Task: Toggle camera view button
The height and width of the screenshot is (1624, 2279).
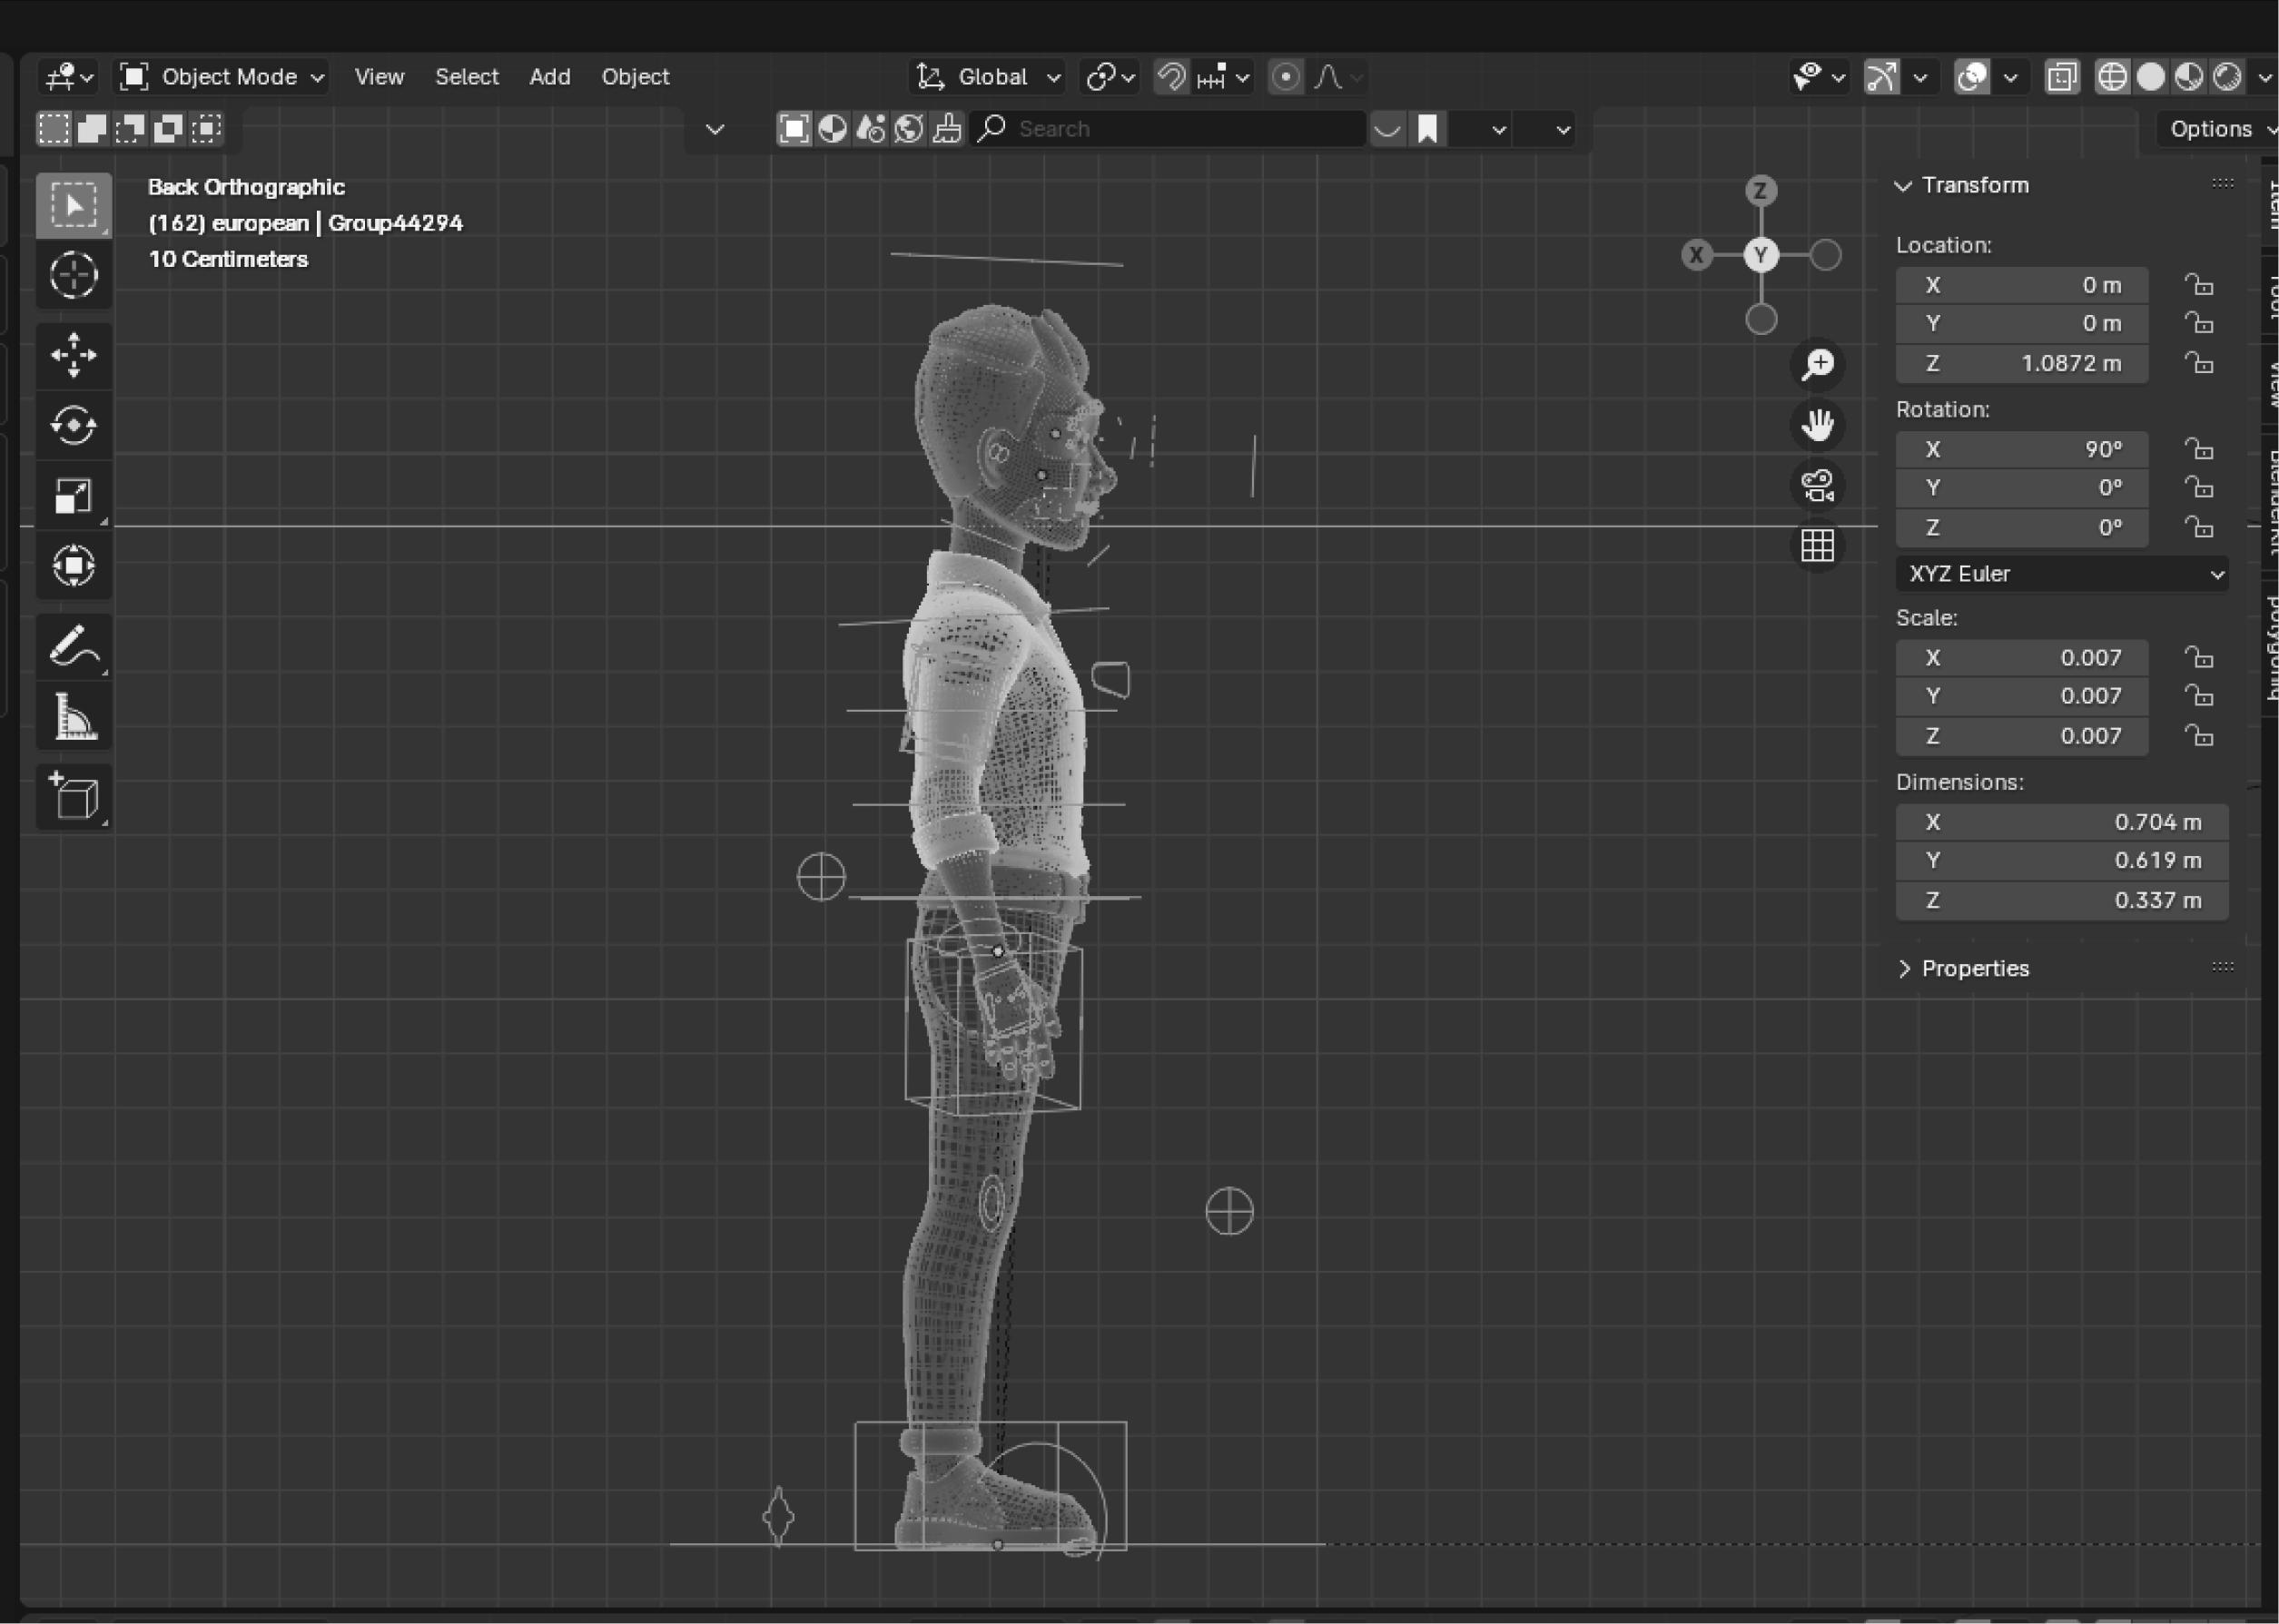Action: pos(1817,486)
